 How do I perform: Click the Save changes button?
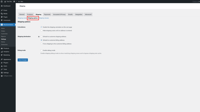(23, 60)
